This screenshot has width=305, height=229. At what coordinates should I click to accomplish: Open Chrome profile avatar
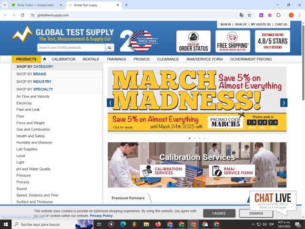pyautogui.click(x=291, y=15)
